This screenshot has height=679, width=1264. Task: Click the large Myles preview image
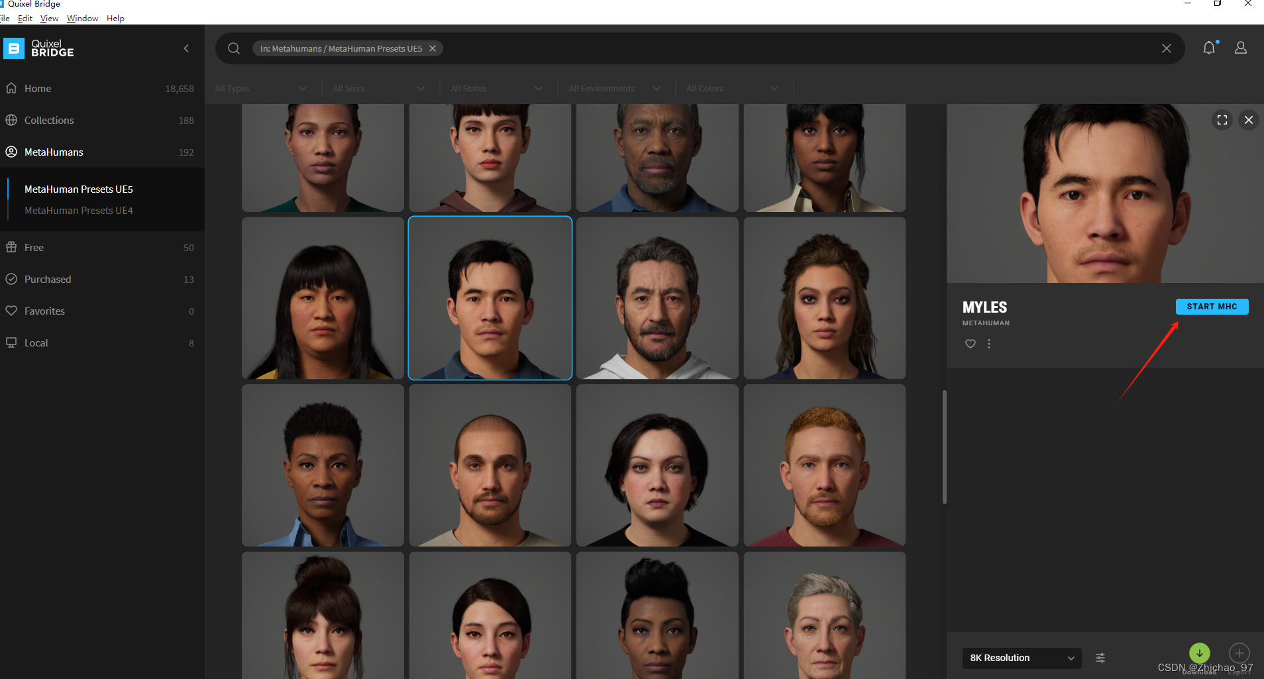click(x=1105, y=193)
